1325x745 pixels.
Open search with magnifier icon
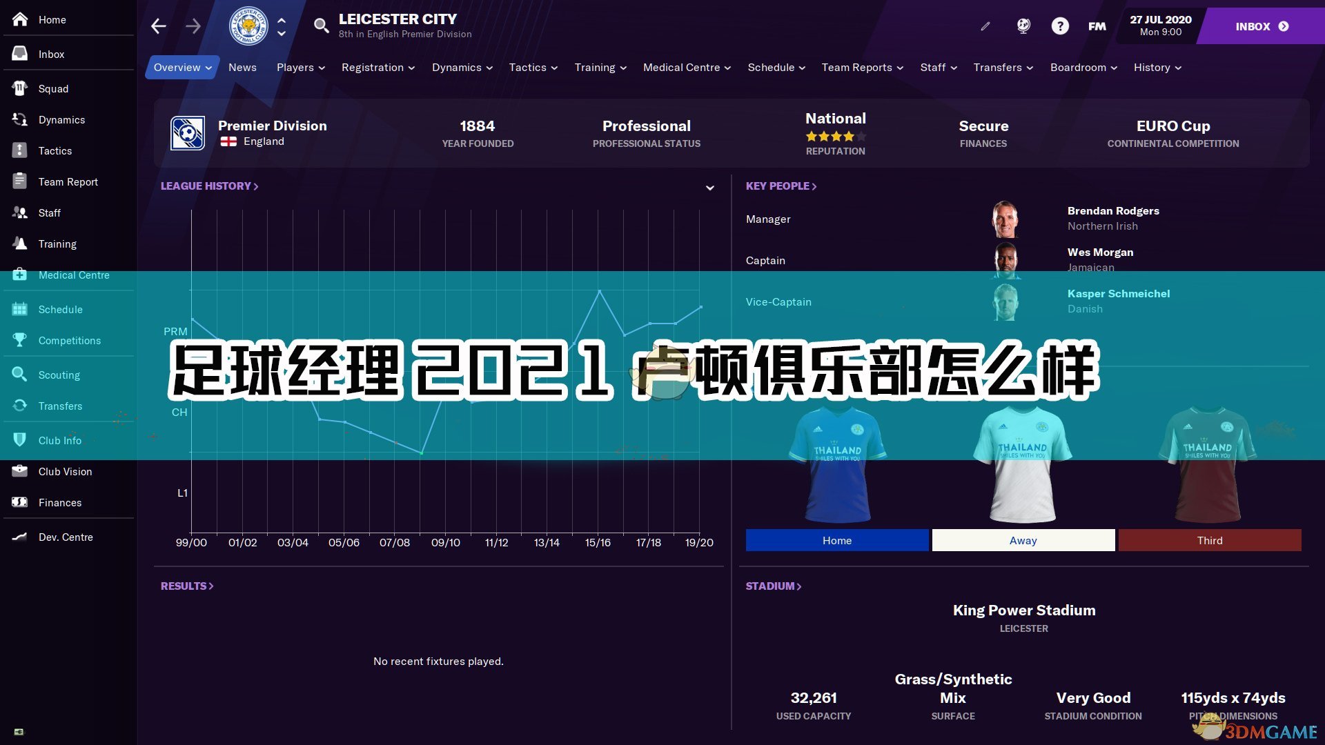coord(321,26)
